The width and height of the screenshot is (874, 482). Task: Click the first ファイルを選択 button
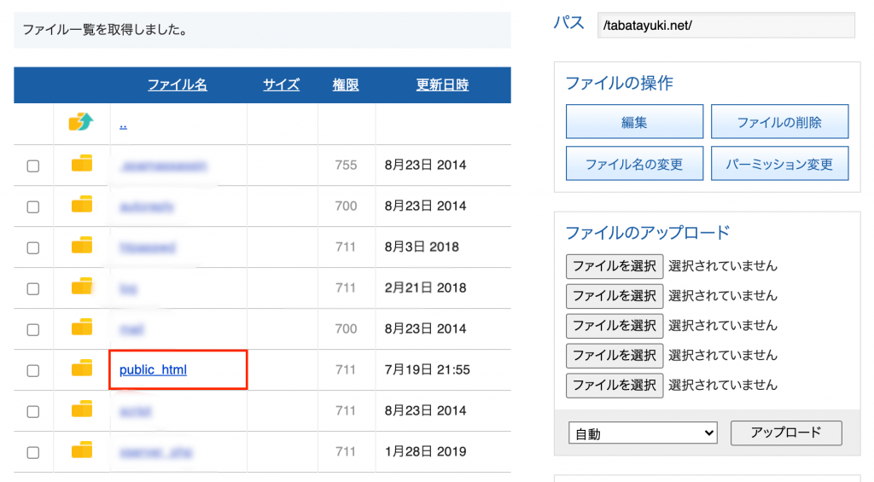point(615,266)
